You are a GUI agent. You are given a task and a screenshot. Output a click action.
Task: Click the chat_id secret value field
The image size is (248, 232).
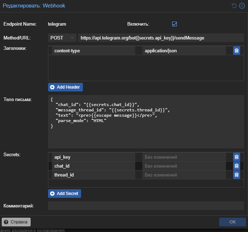click(x=184, y=166)
